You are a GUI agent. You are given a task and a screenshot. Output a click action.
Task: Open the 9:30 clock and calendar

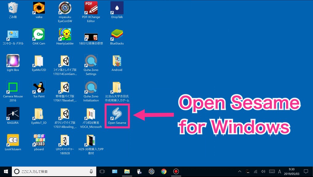292,171
